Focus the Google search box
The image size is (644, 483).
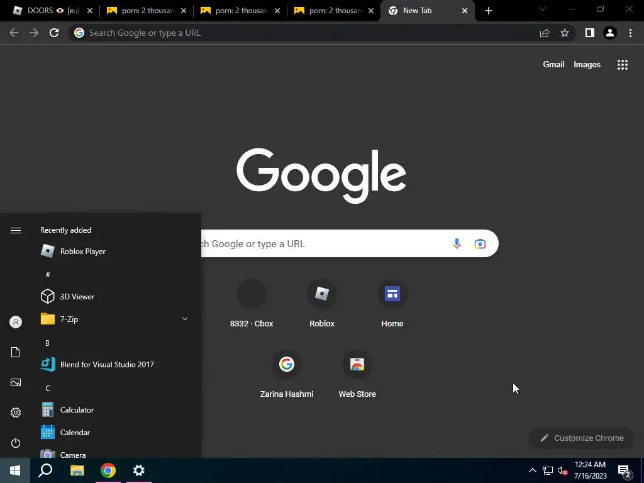pos(349,243)
